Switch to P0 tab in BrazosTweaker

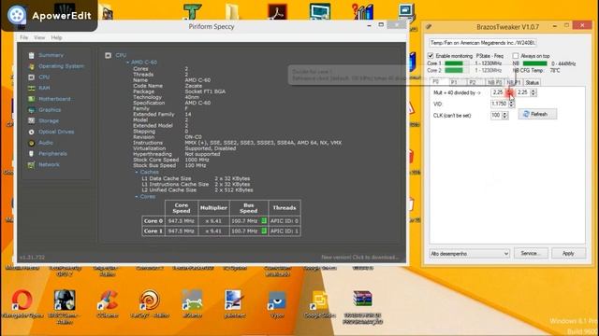pos(435,82)
